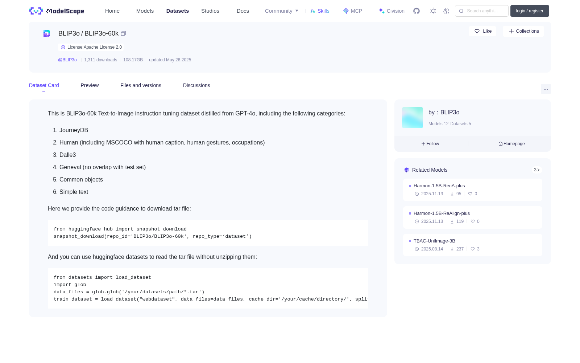Viewport: 580px width, 363px height.
Task: Click the Datasets 5 count
Action: pos(461,124)
